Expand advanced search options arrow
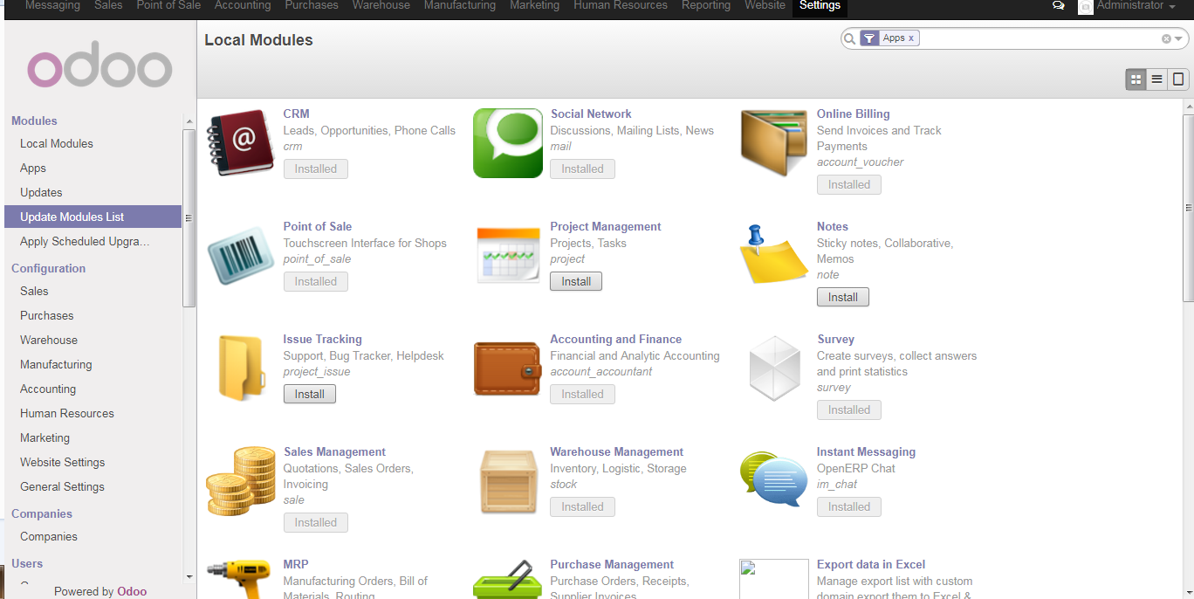 point(1178,39)
